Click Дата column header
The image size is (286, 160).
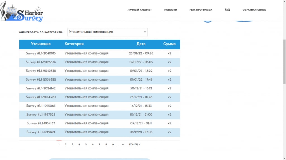point(141,44)
